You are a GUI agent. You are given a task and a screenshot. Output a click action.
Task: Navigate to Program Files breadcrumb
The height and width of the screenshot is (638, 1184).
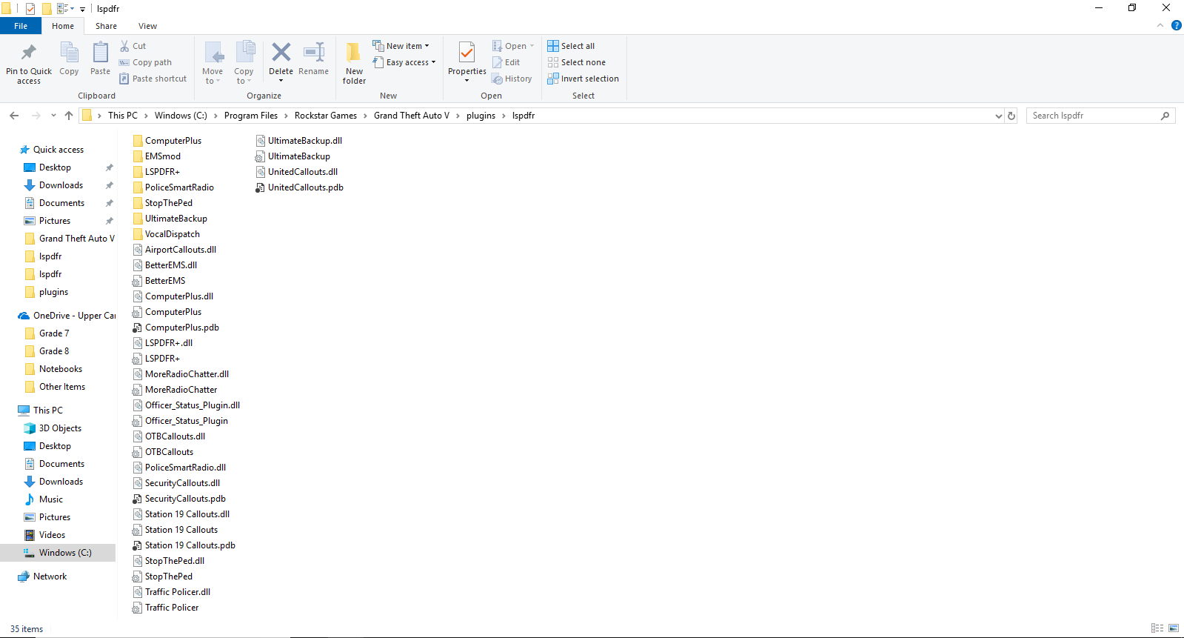251,116
